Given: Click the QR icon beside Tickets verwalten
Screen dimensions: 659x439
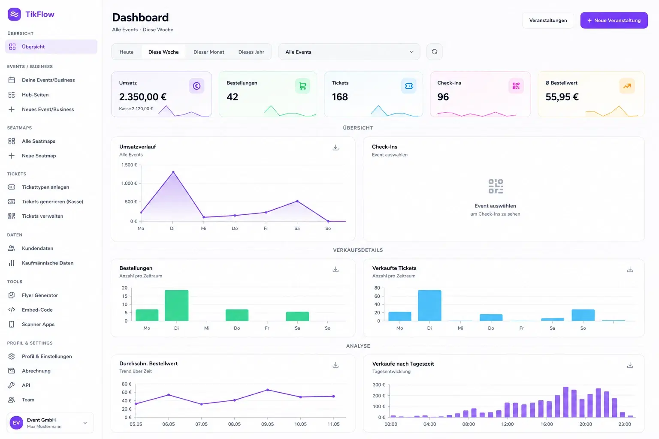Looking at the screenshot, I should tap(12, 216).
